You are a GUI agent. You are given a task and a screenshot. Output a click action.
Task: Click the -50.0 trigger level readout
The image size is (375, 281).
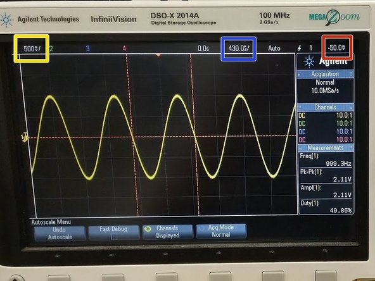336,47
